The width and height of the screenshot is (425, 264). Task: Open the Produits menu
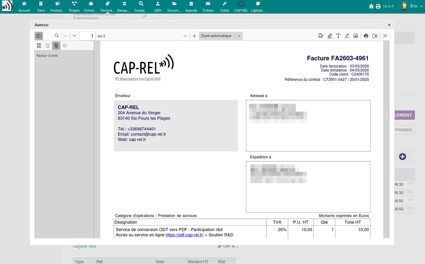[57, 7]
